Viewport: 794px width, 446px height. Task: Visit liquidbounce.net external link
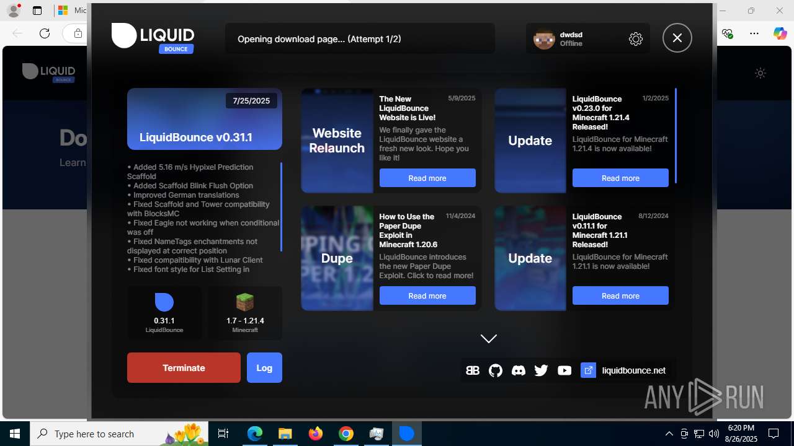pyautogui.click(x=623, y=370)
